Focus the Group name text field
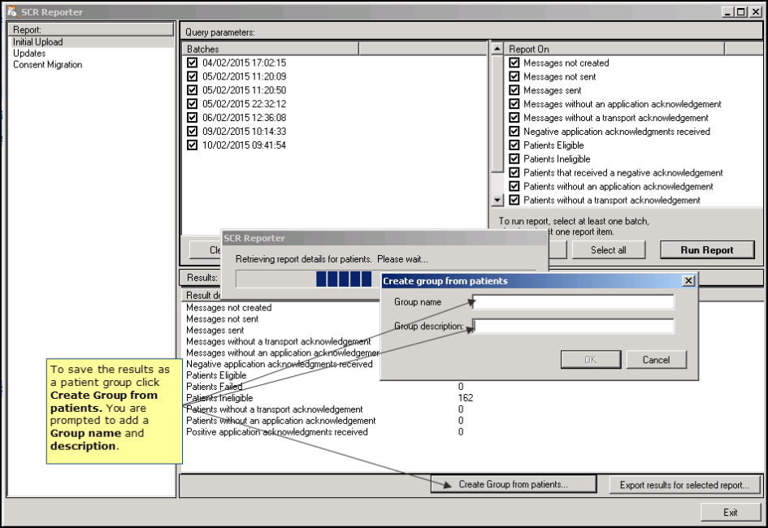This screenshot has height=528, width=768. tap(574, 302)
